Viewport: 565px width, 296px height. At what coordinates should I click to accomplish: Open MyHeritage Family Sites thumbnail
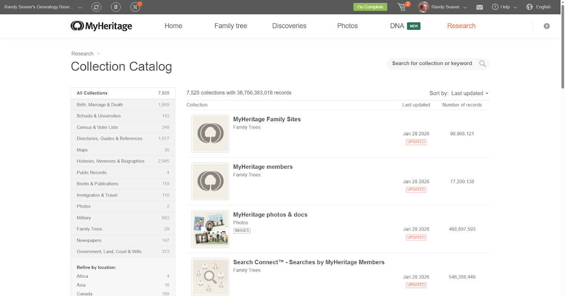210,133
